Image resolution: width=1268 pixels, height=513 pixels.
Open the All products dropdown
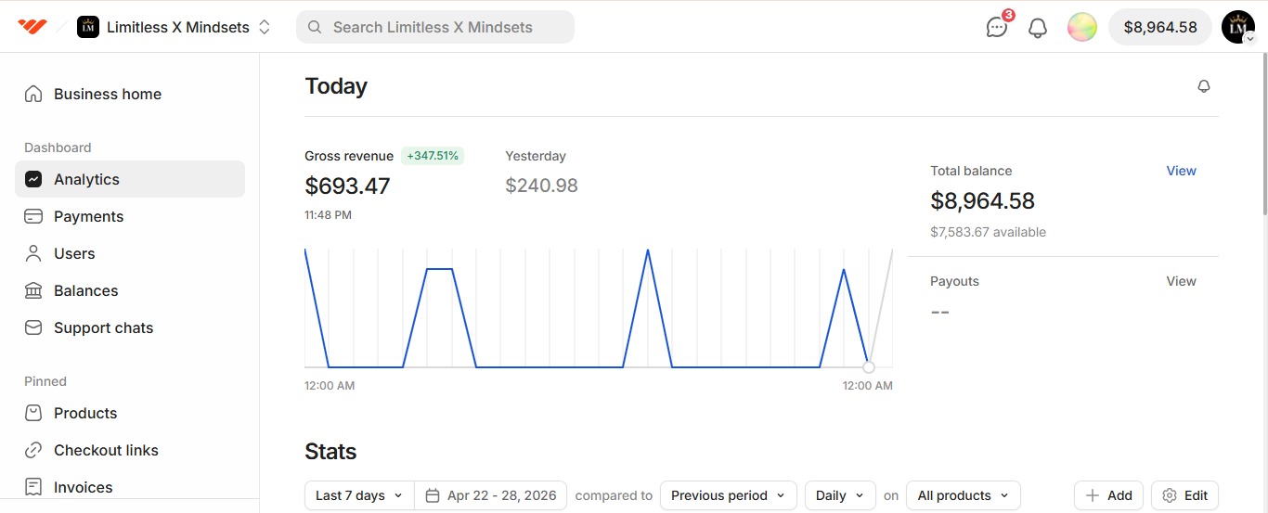click(964, 495)
